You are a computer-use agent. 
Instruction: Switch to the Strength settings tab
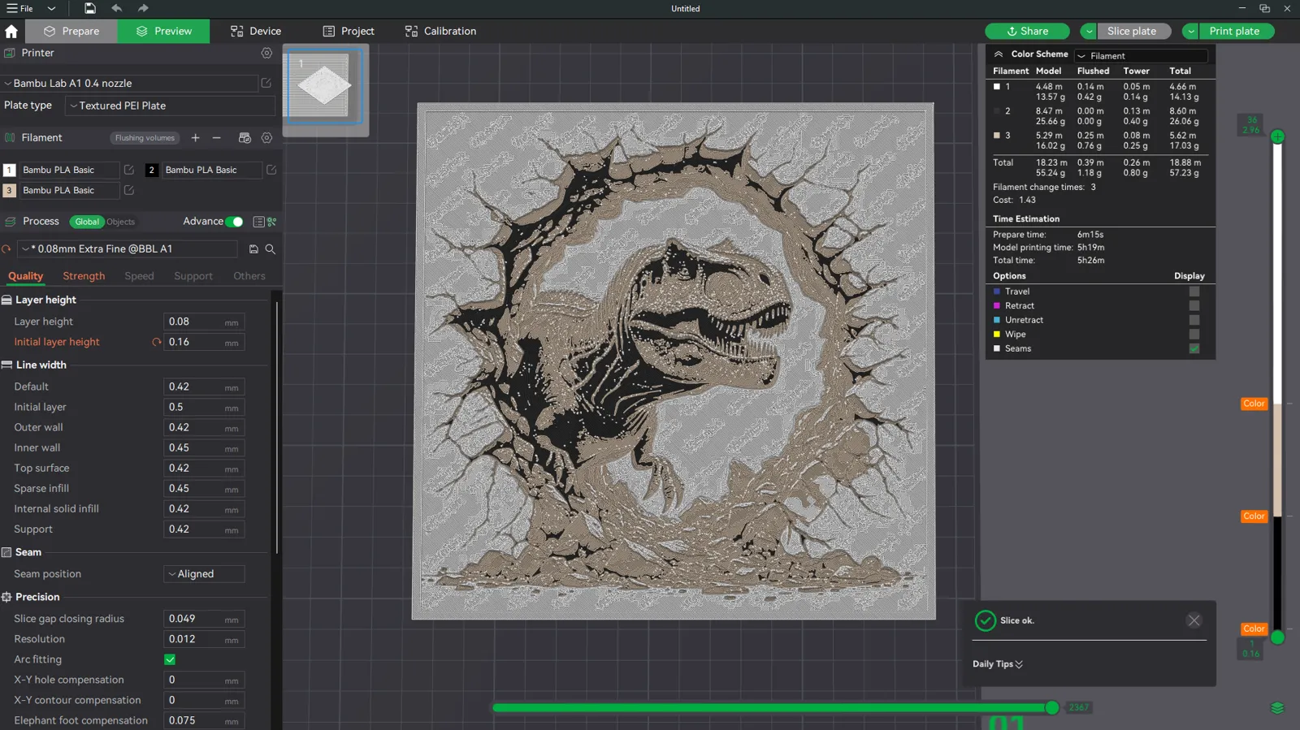click(x=84, y=276)
